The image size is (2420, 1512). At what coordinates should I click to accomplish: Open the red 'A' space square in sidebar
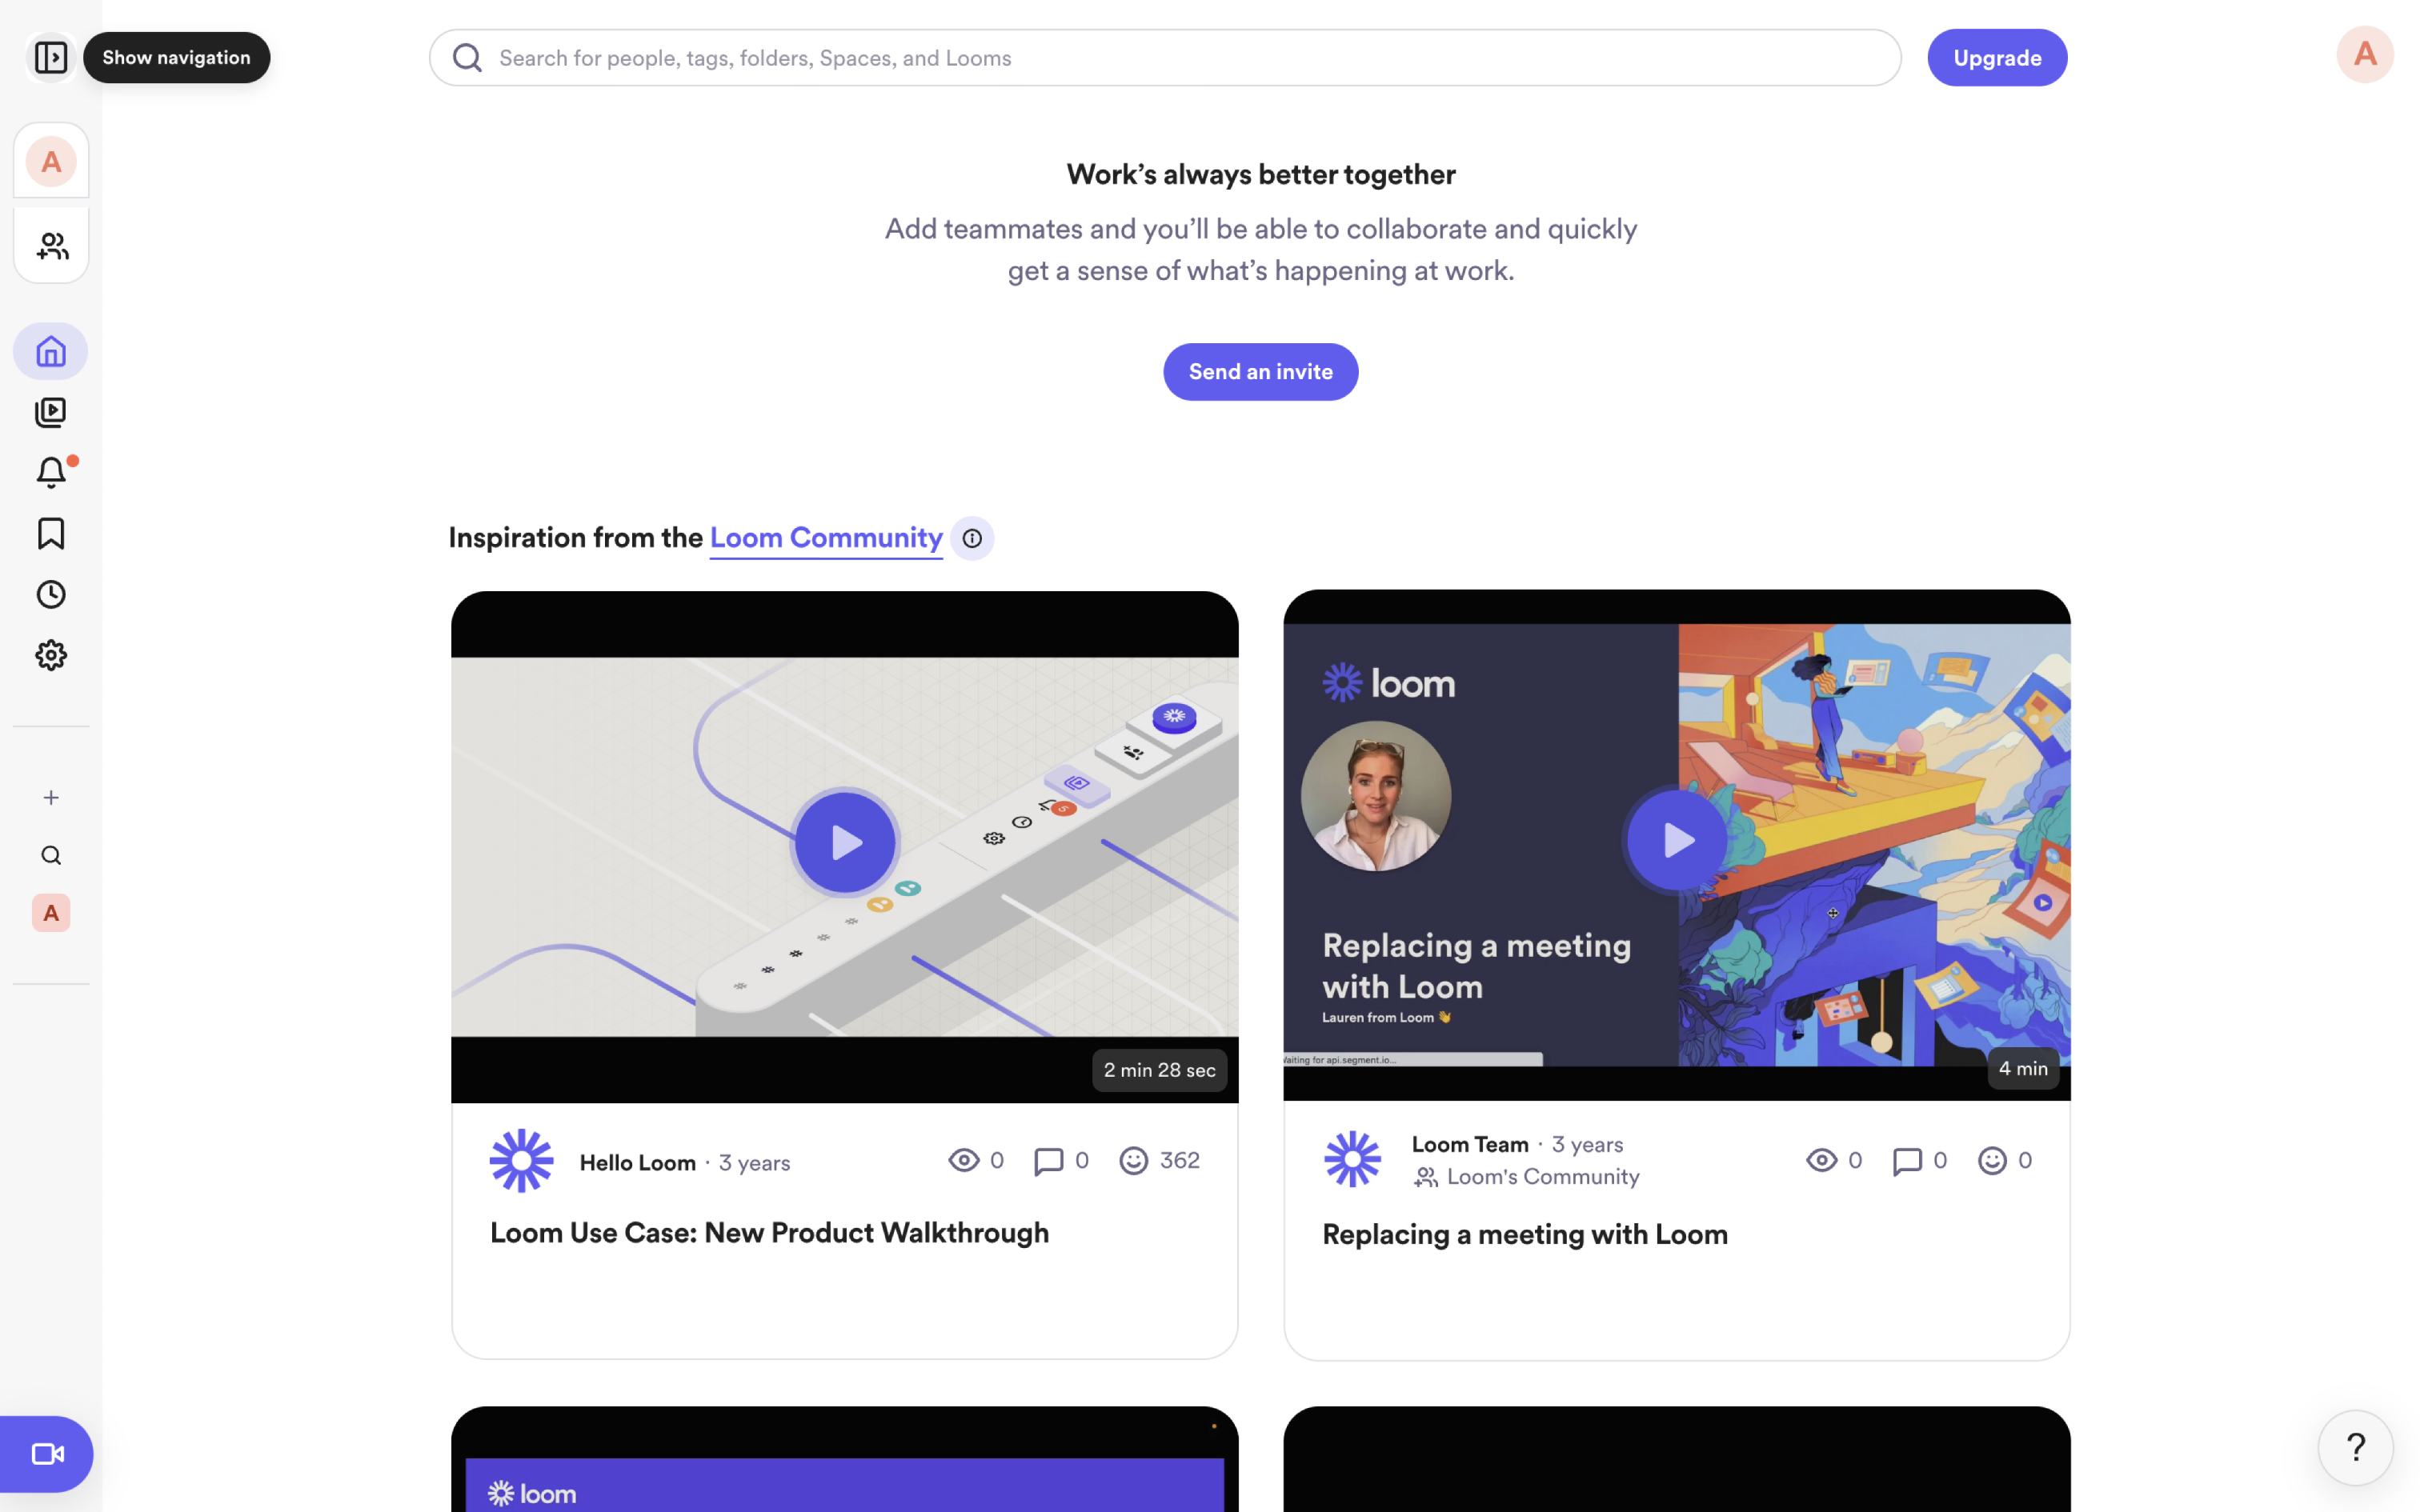click(51, 913)
